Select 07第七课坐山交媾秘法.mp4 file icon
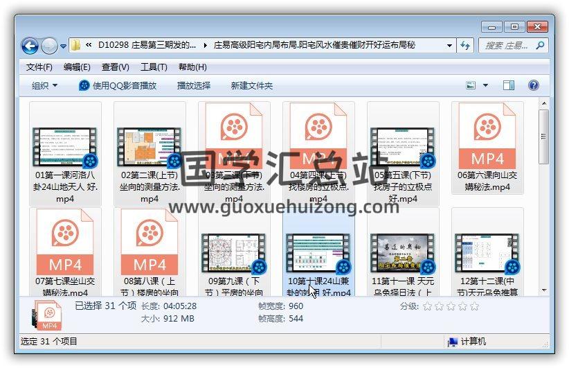569x368 pixels. tap(65, 243)
